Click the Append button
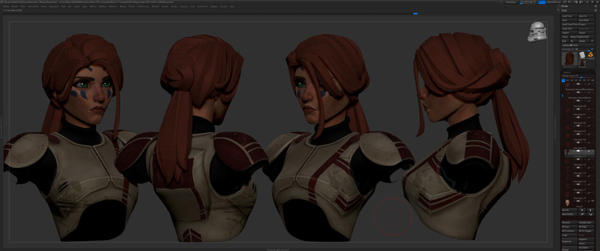The image size is (600, 251). (586, 239)
